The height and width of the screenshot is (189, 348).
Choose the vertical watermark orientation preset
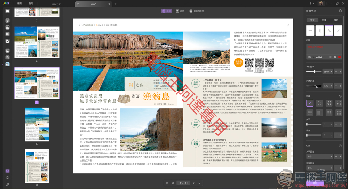[x=319, y=31]
